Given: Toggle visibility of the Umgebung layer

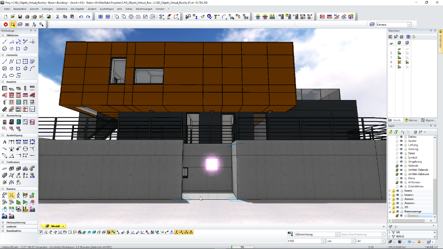Looking at the screenshot, I should coord(401,162).
